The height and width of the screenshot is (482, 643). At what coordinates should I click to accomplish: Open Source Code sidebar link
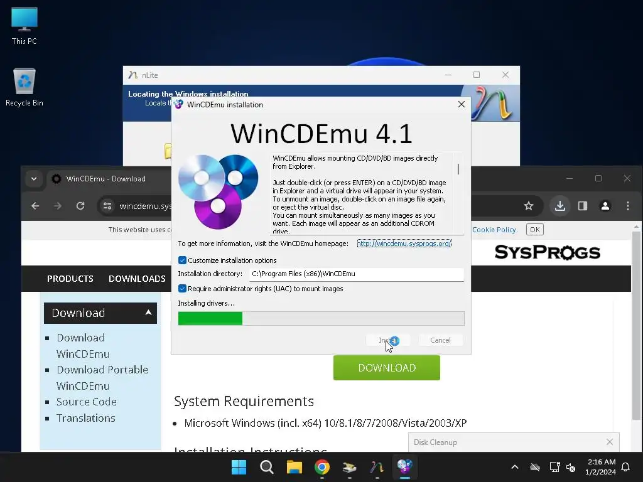(87, 402)
